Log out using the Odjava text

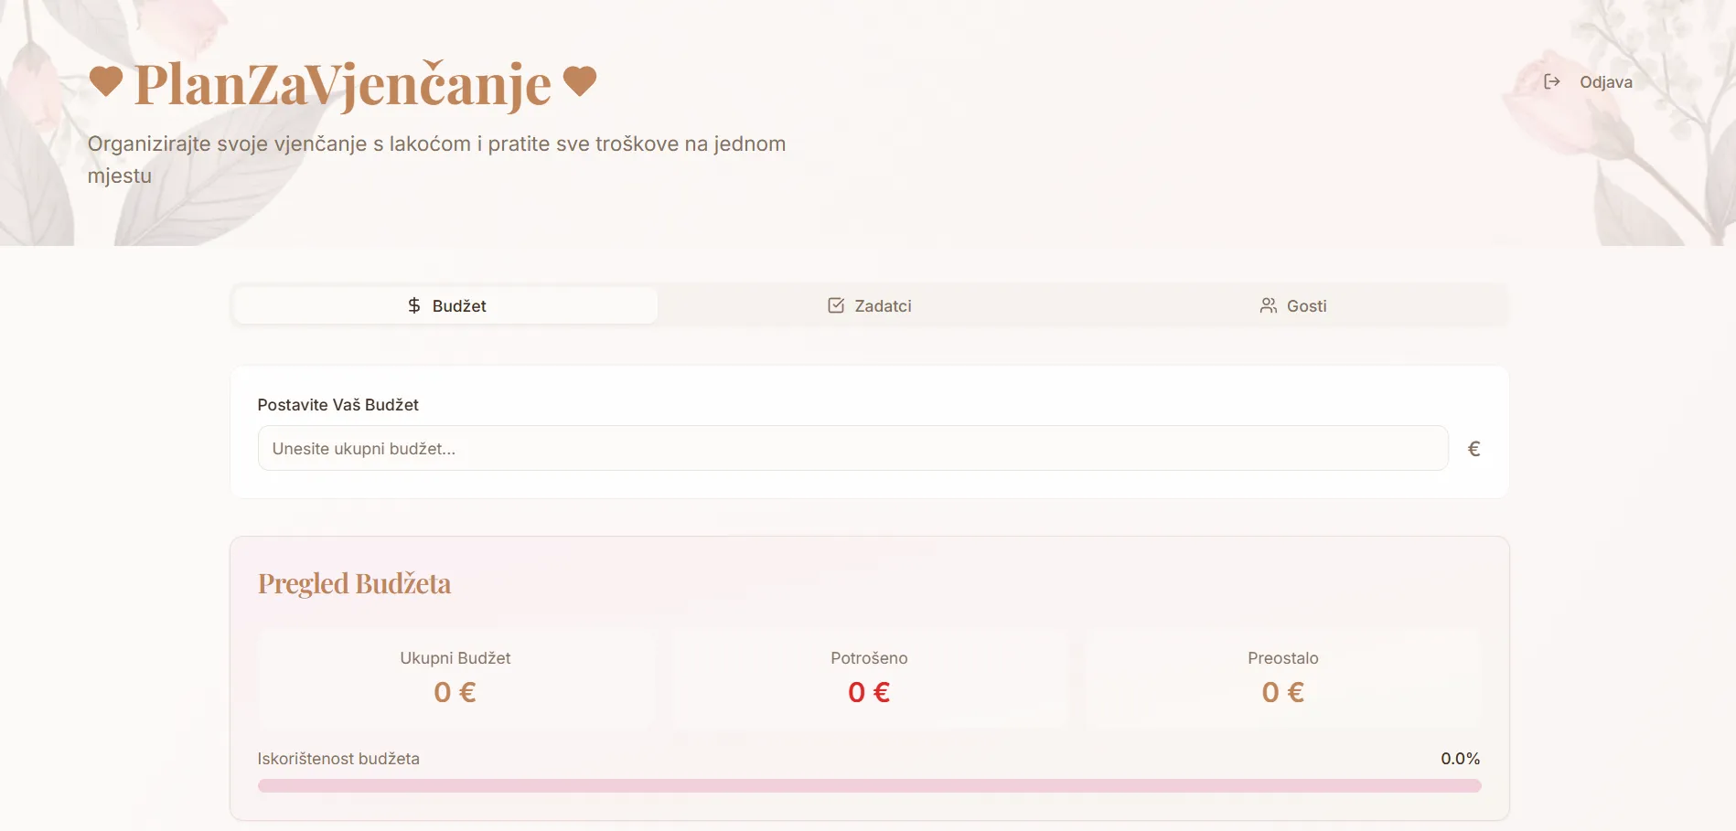pyautogui.click(x=1605, y=82)
